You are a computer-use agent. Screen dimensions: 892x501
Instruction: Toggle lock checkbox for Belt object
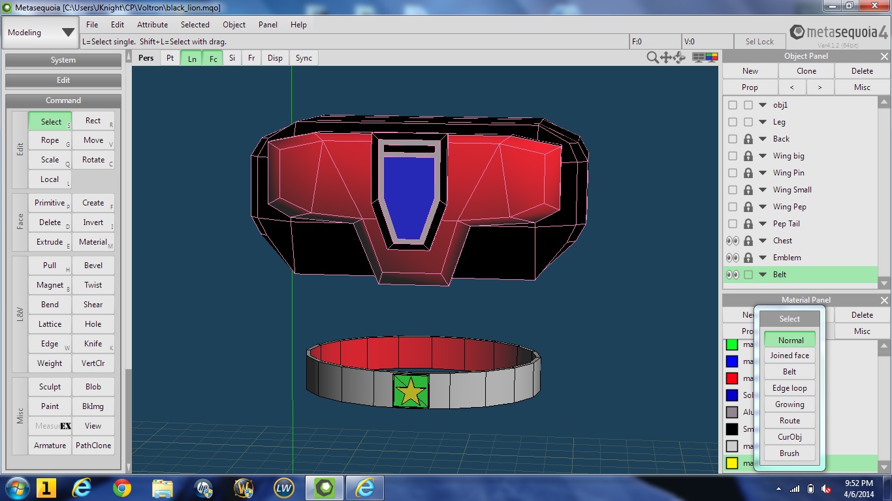(748, 275)
